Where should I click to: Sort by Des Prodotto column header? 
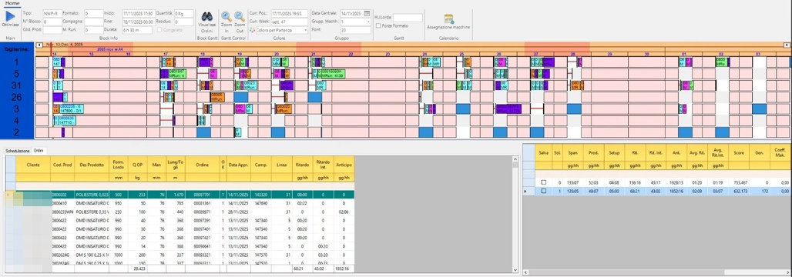click(92, 165)
